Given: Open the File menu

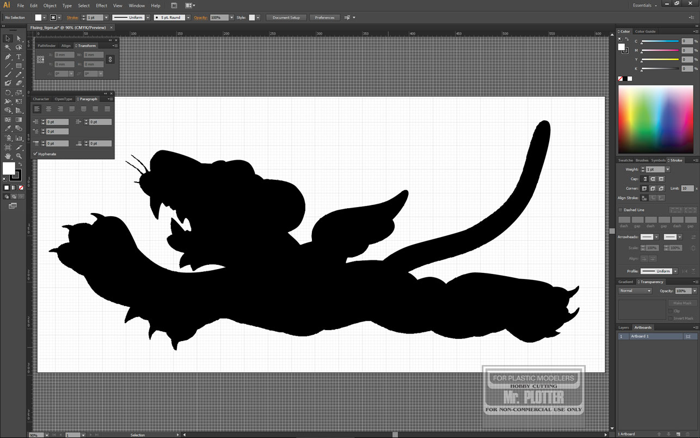Looking at the screenshot, I should (20, 5).
